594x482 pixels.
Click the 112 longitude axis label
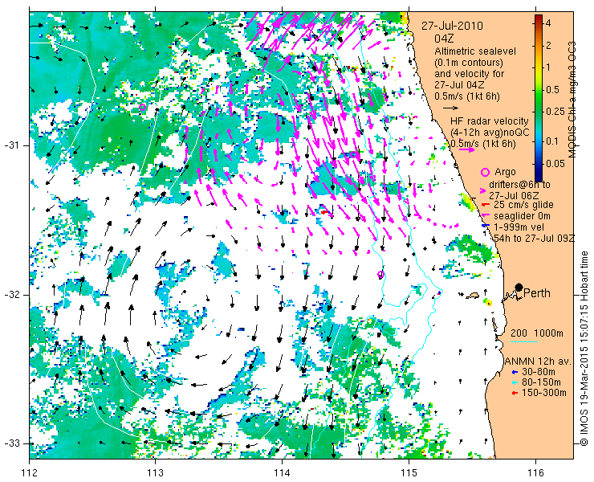tap(30, 473)
